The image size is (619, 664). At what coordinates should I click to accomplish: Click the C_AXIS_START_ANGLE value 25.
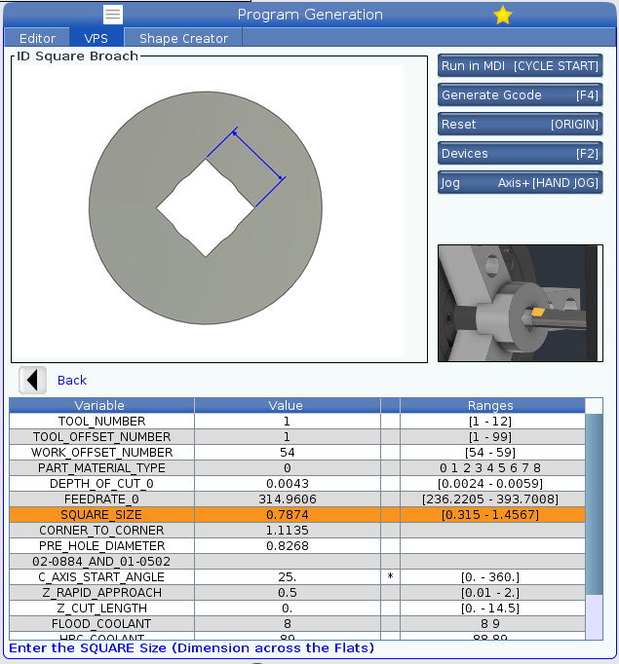point(288,577)
